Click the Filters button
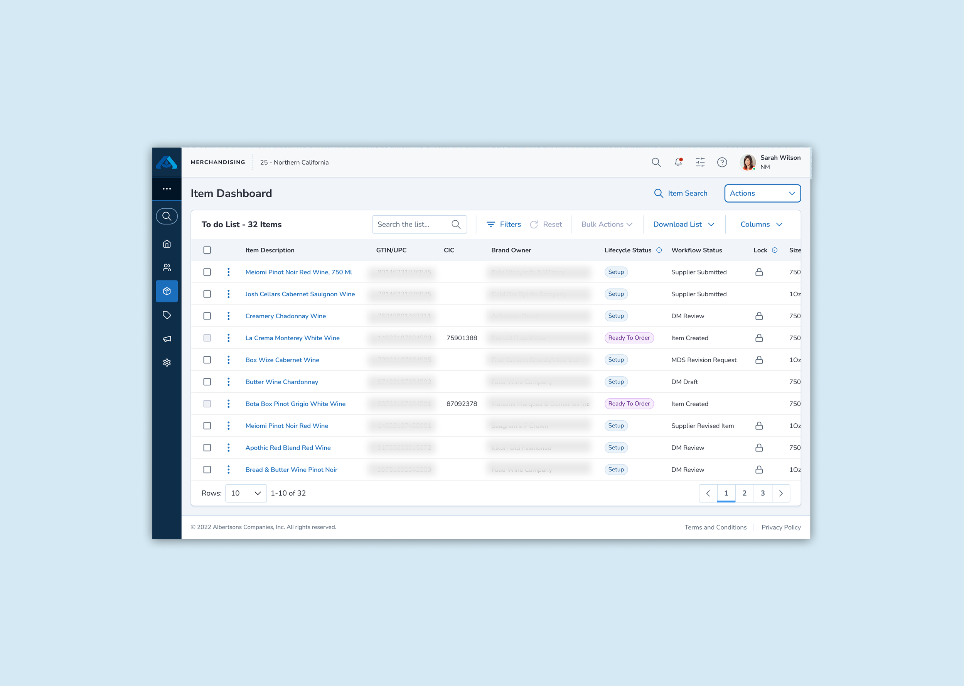The width and height of the screenshot is (964, 686). [x=504, y=224]
